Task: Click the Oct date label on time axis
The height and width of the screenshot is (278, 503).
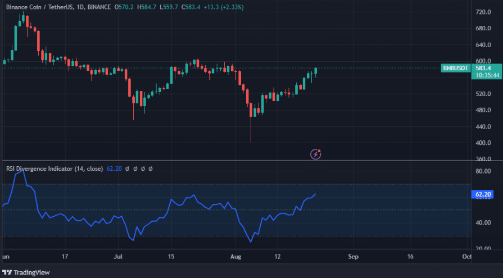Action: 467,257
